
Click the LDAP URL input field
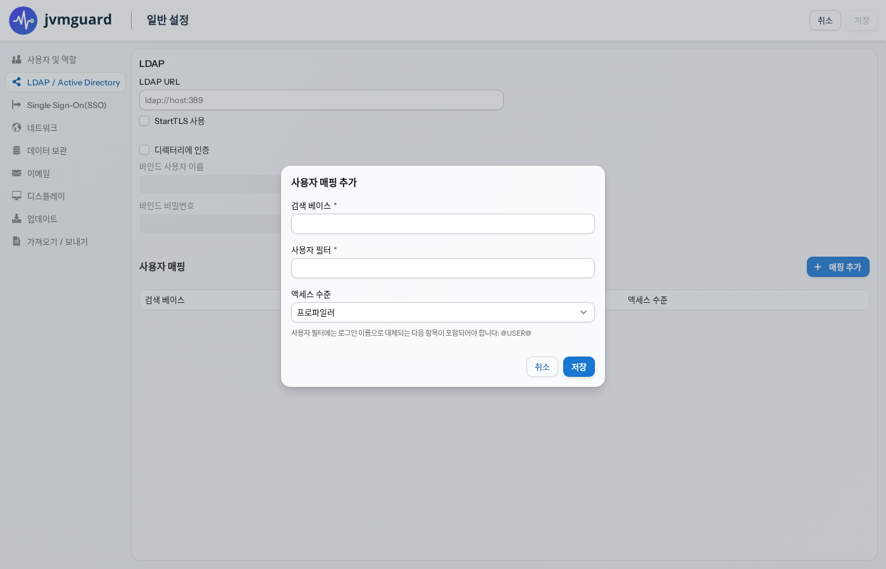tap(321, 100)
